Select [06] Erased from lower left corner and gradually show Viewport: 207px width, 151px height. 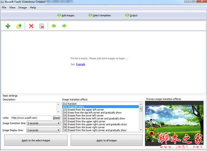tap(101, 118)
